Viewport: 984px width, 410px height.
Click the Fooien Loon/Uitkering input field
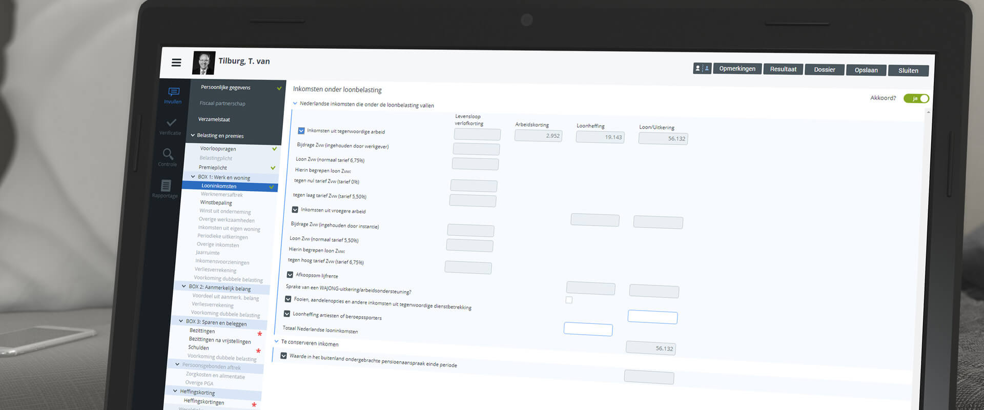point(652,317)
